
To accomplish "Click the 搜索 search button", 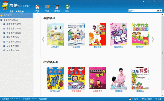I will (x=159, y=11).
